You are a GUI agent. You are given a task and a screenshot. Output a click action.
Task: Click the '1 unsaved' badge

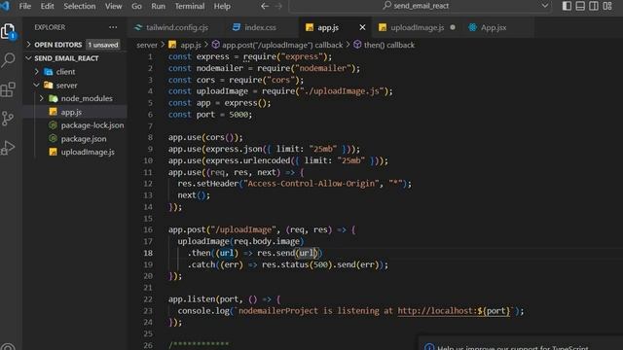pos(103,45)
